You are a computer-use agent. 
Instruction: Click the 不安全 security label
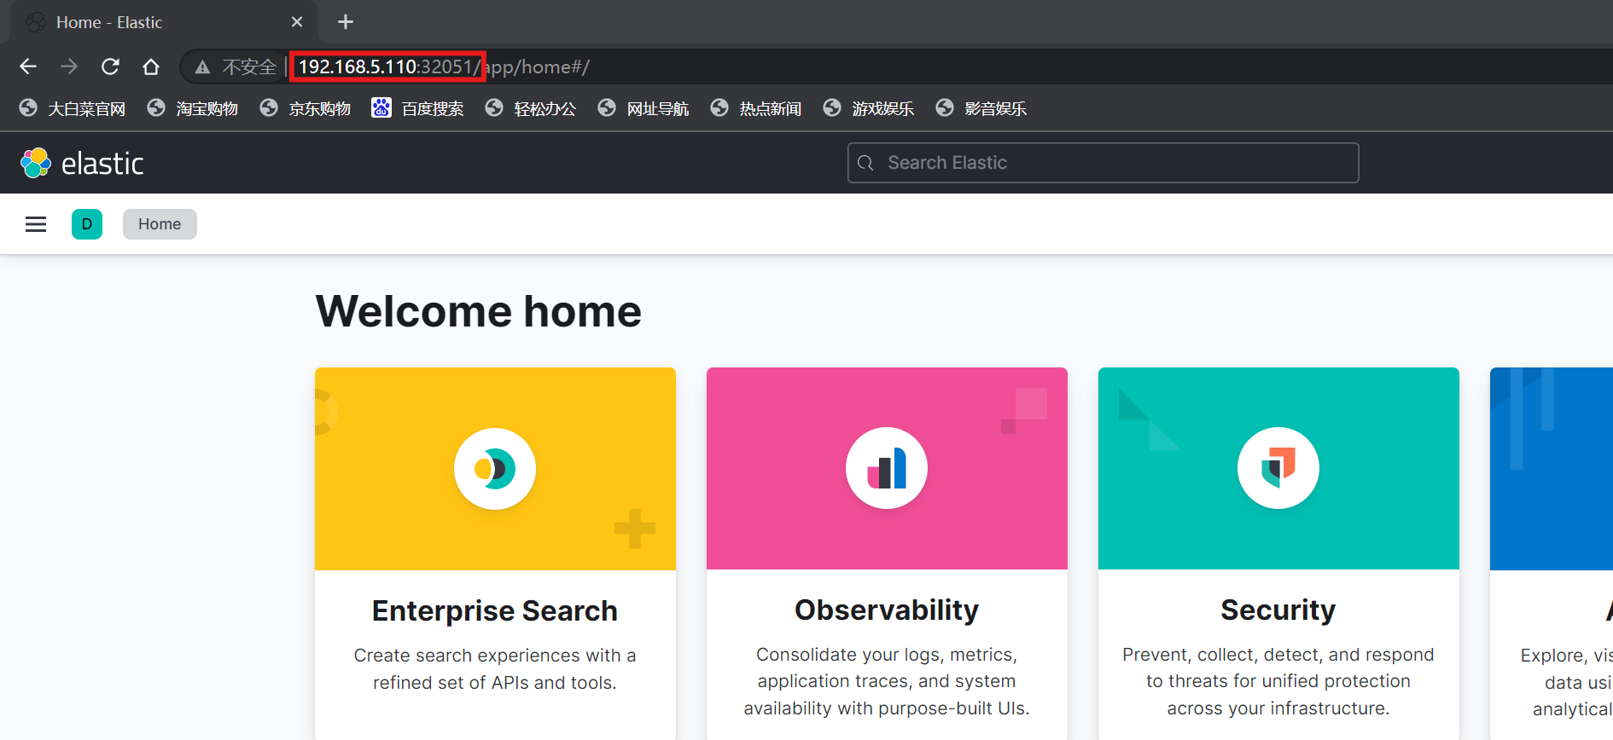coord(249,67)
